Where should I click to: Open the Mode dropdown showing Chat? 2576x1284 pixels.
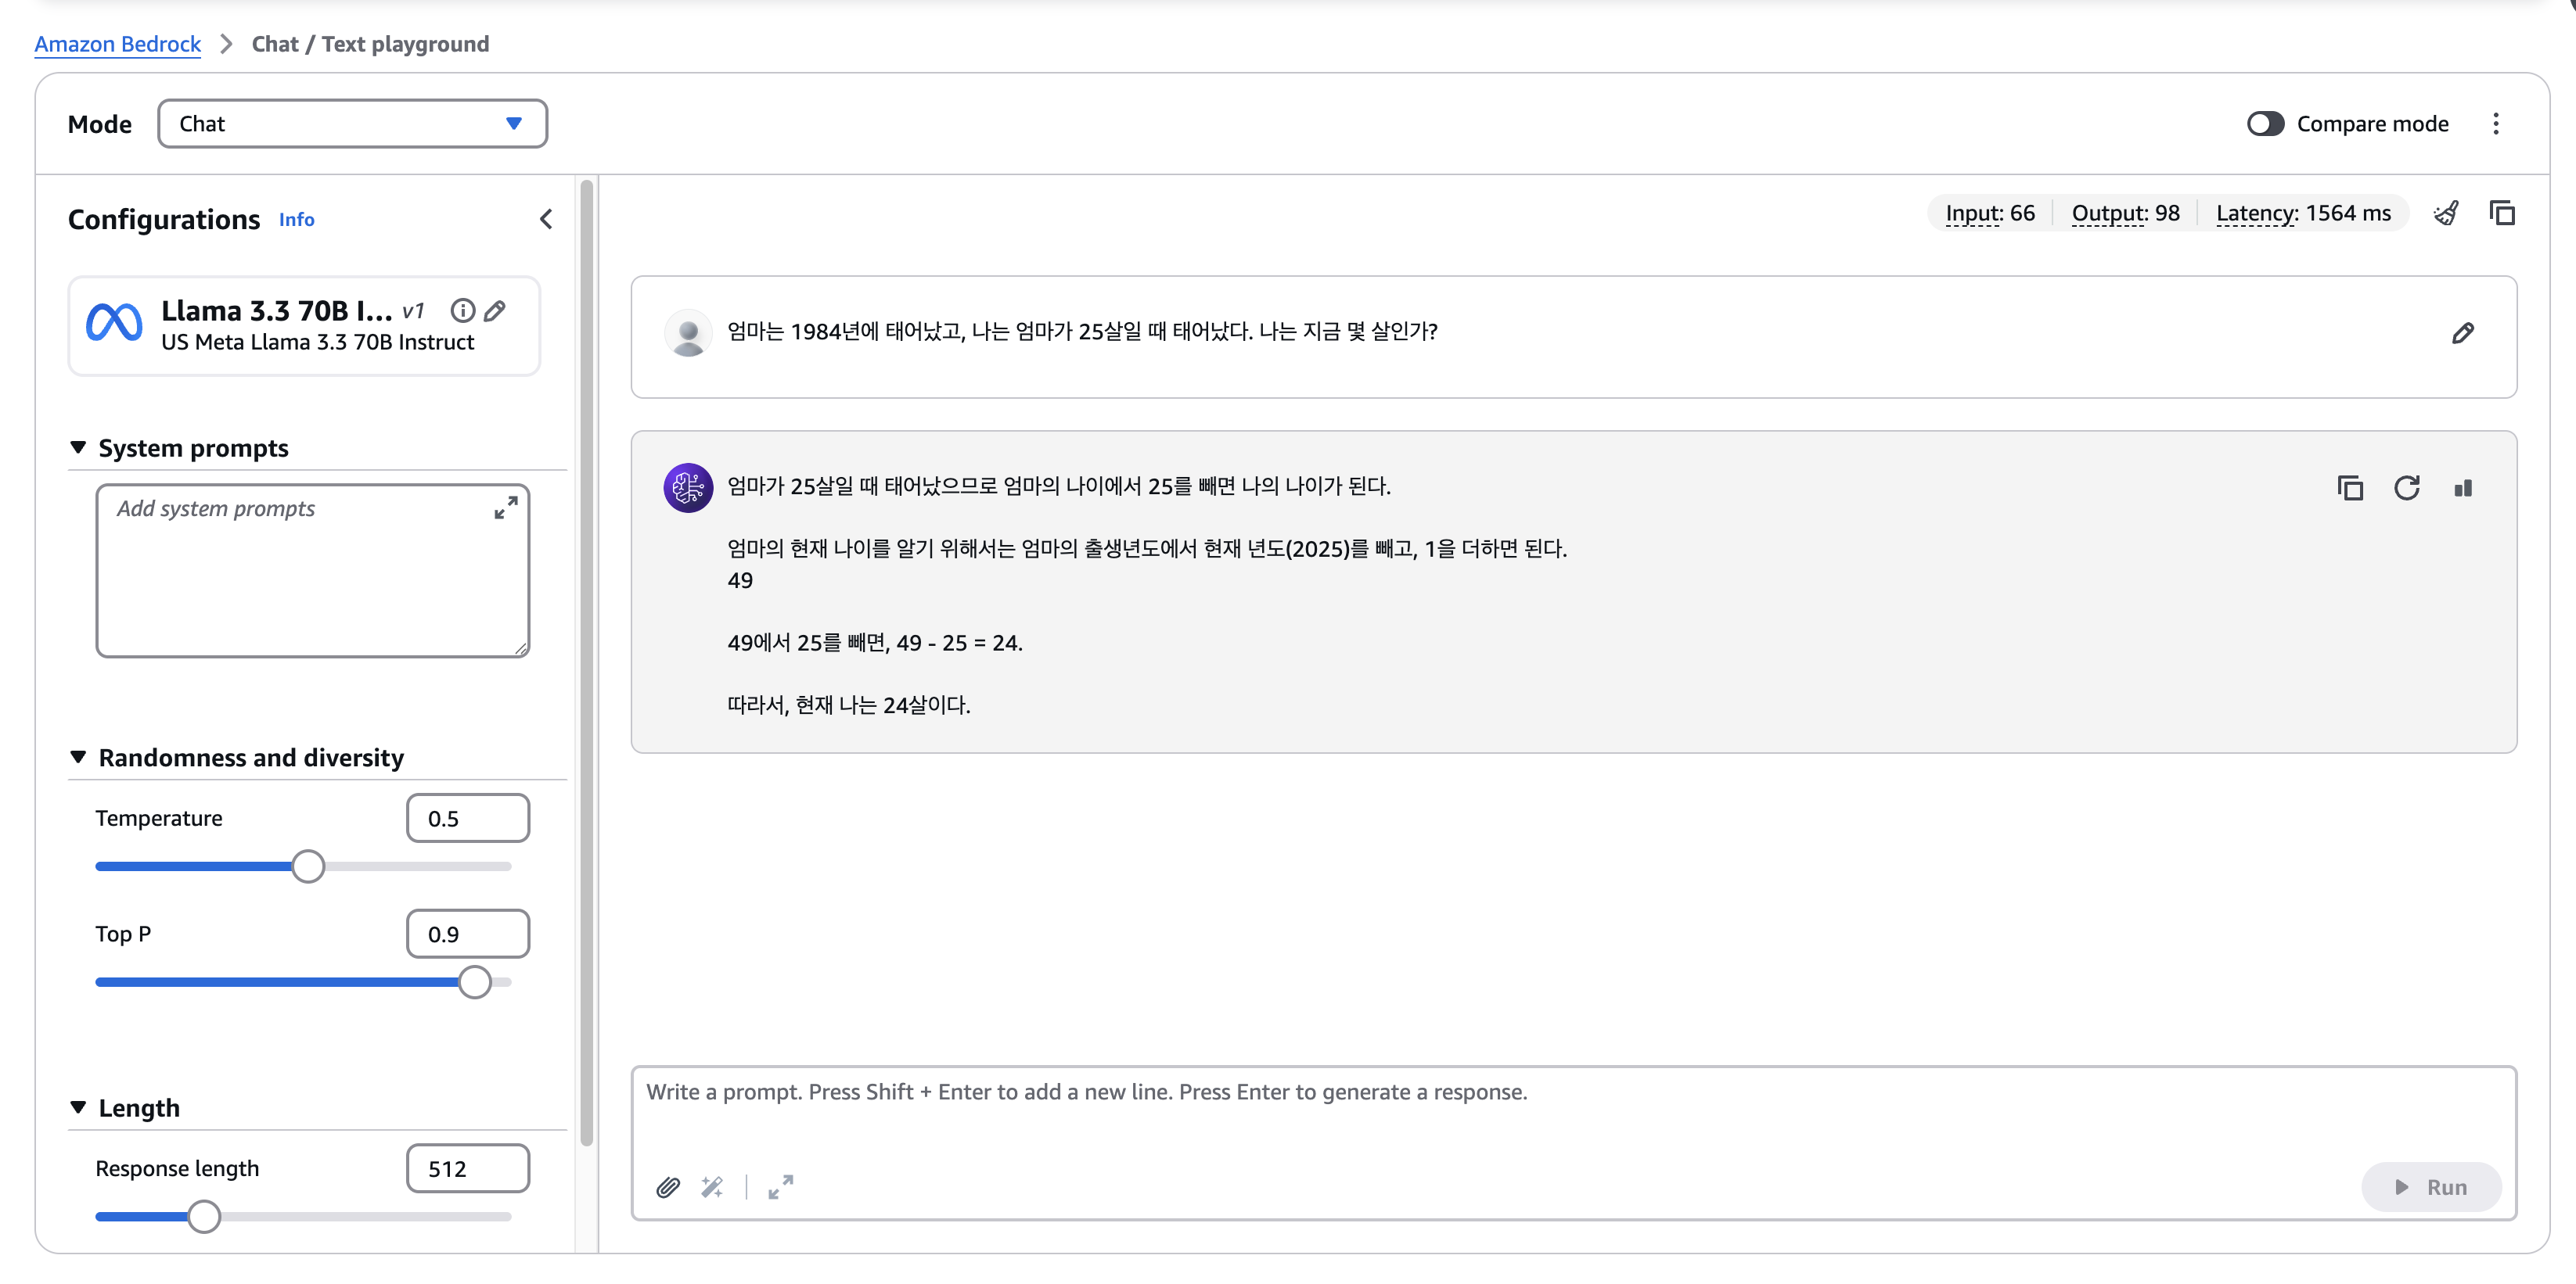[x=352, y=124]
